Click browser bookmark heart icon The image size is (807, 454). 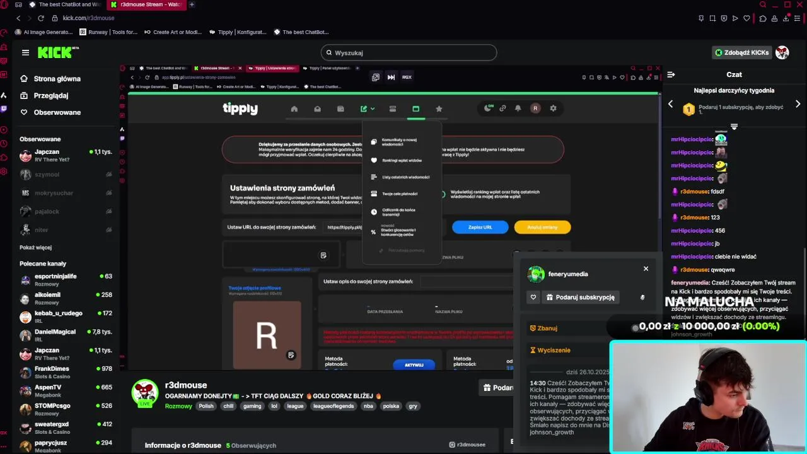746,18
